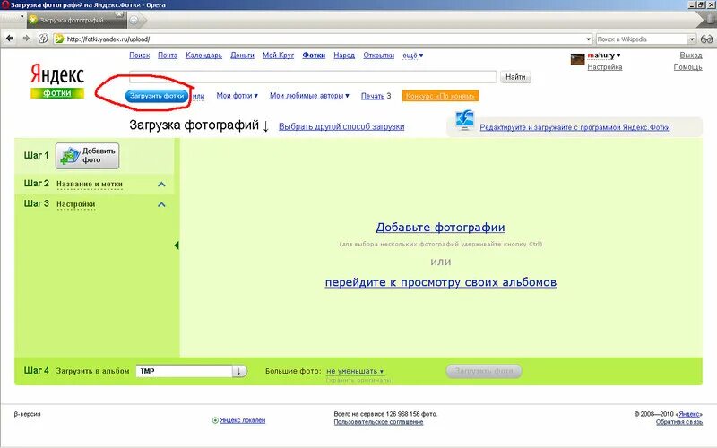Screen dimensions: 717x448
Task: Open the Открытки service link
Action: tap(378, 56)
